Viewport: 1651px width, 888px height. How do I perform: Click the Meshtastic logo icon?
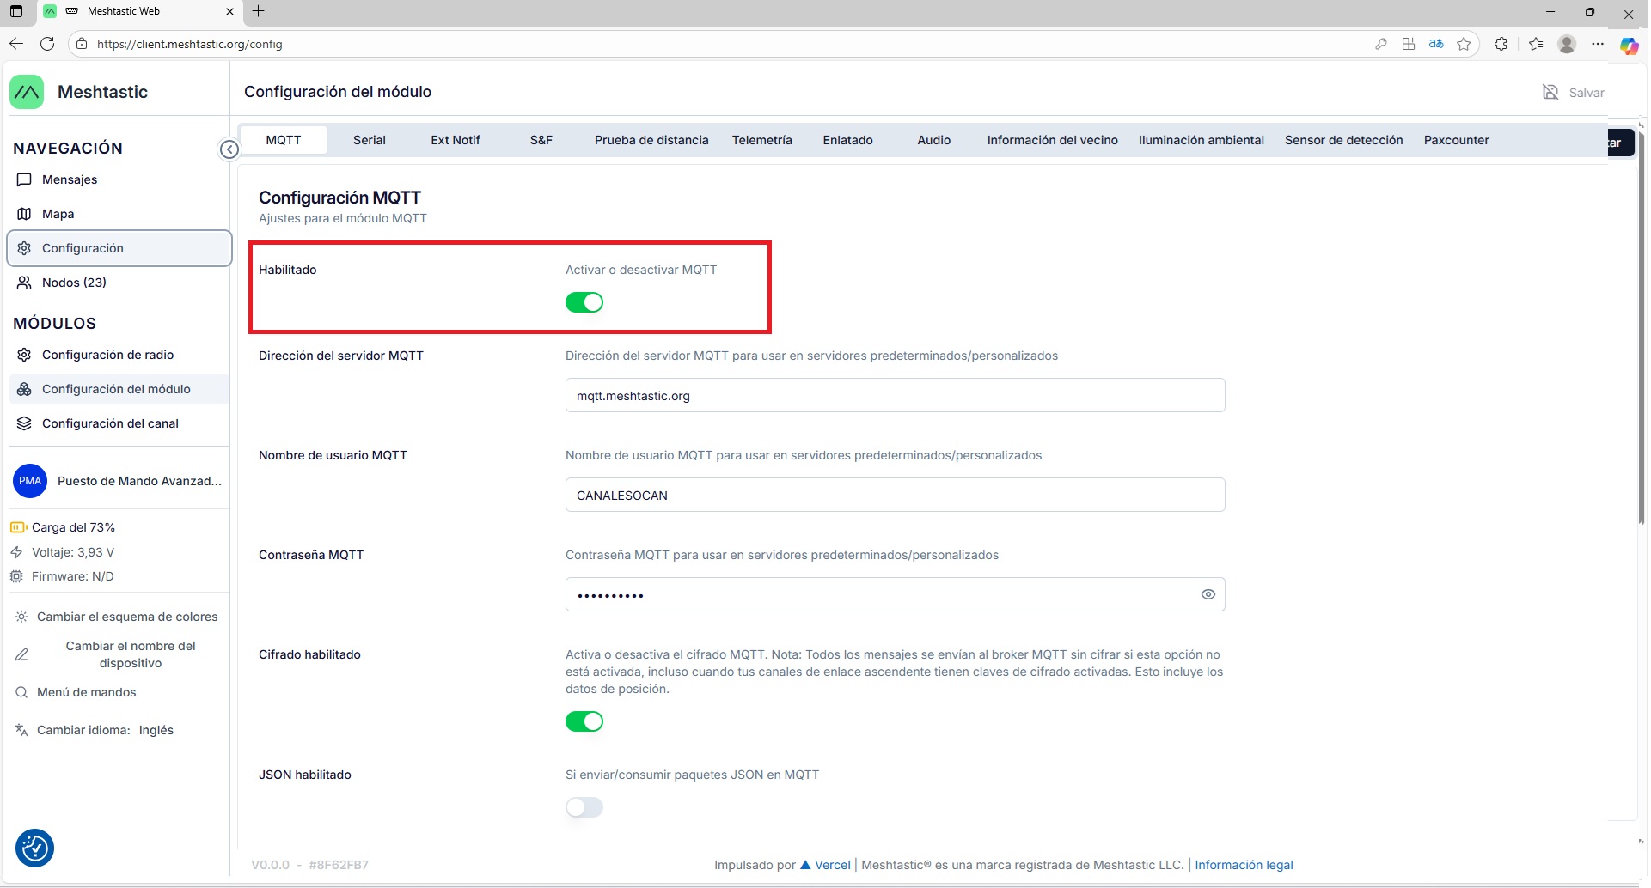(x=27, y=92)
